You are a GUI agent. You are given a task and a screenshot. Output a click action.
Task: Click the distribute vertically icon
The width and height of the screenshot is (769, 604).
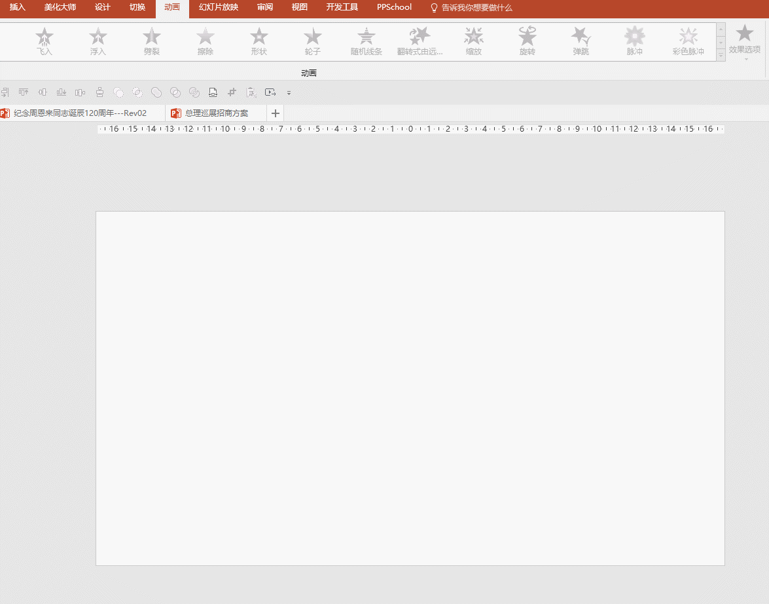[x=99, y=92]
